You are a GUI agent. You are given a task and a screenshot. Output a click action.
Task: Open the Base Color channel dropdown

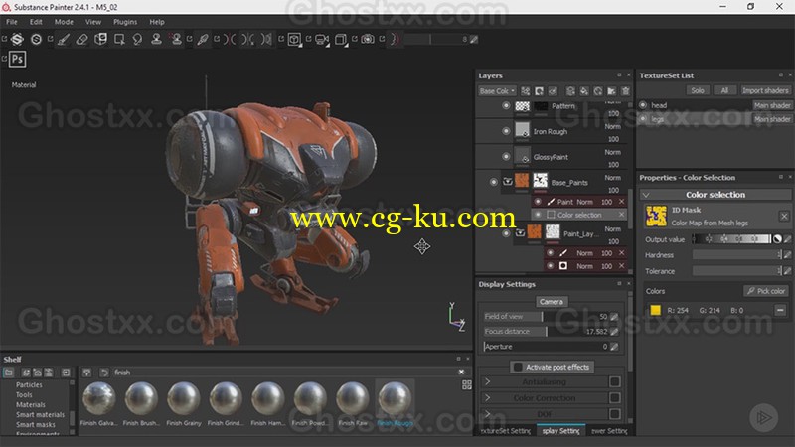click(x=497, y=91)
